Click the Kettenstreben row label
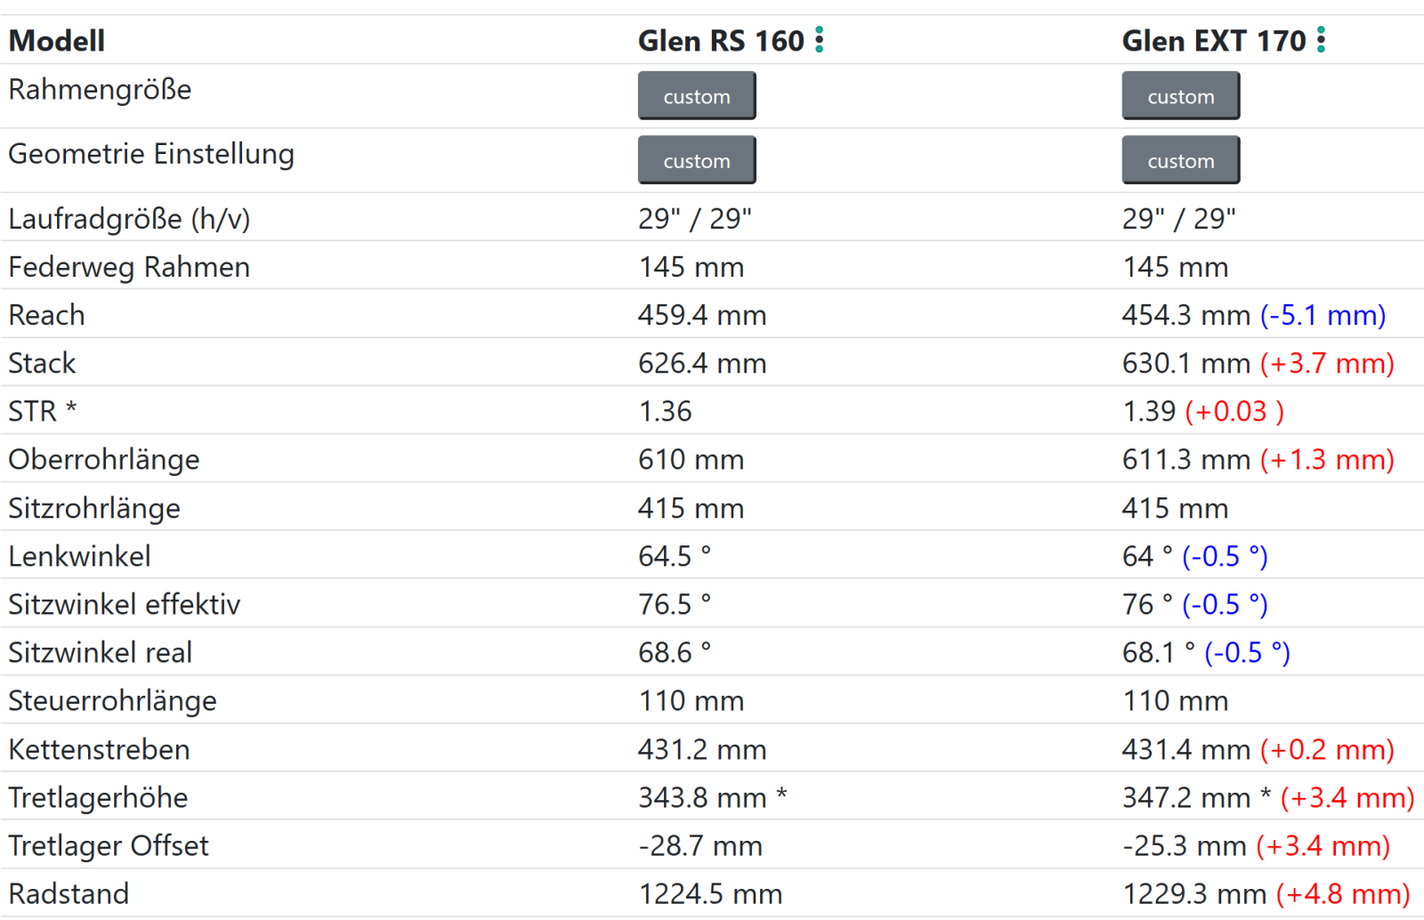This screenshot has width=1424, height=920. click(x=100, y=749)
